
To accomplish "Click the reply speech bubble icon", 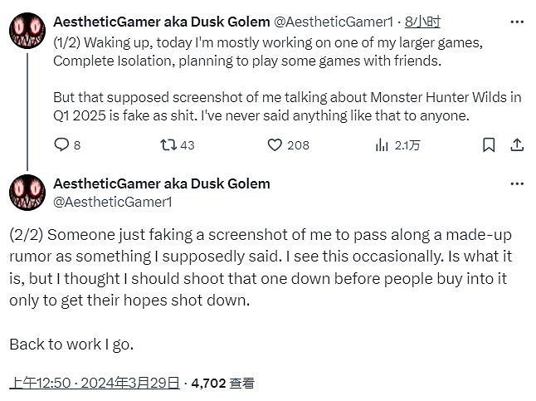I will coord(62,144).
